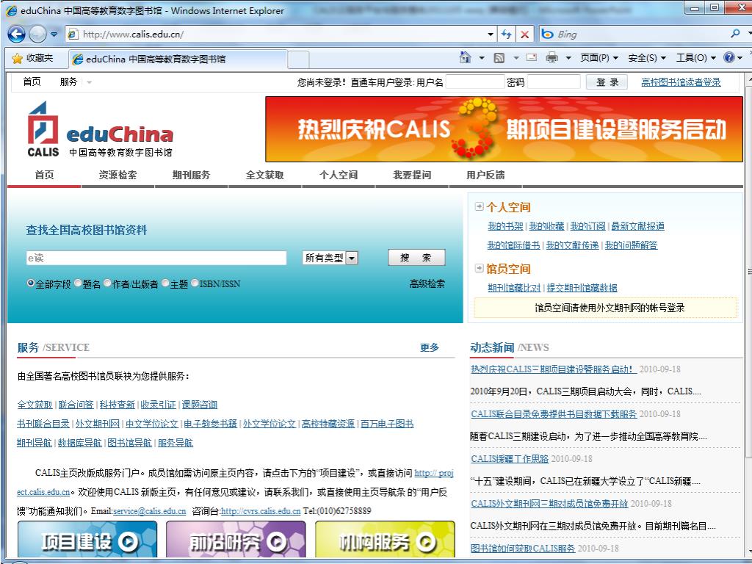Open the recent pages dropdown next to Forward

[54, 34]
